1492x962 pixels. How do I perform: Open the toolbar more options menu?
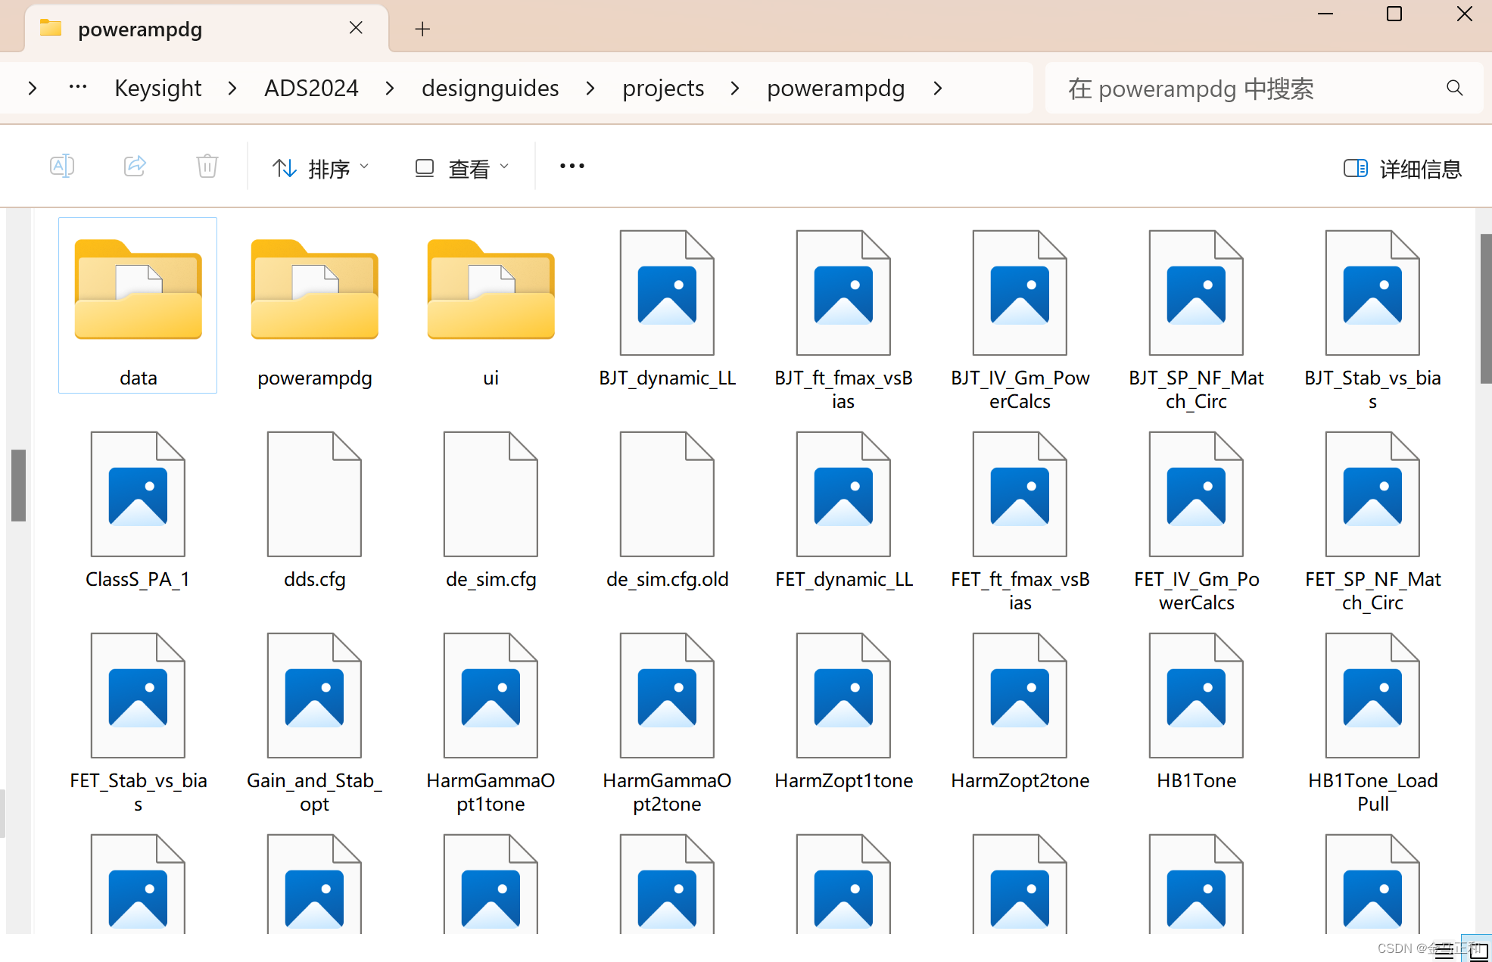572,166
